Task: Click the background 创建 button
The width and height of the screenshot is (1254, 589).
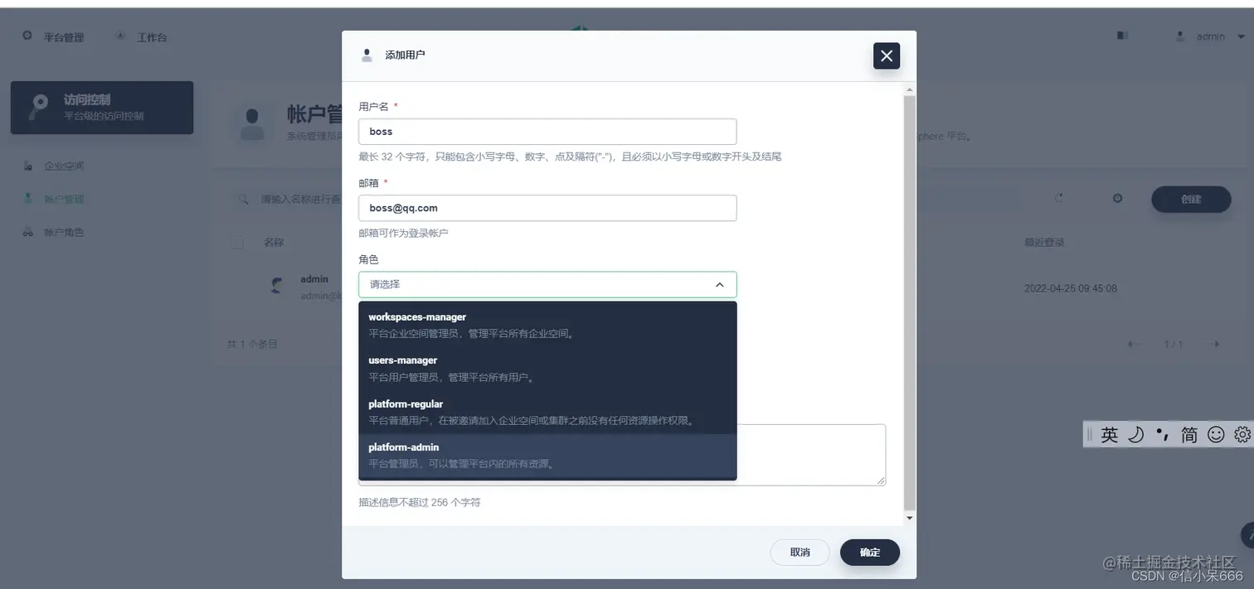Action: [1191, 199]
